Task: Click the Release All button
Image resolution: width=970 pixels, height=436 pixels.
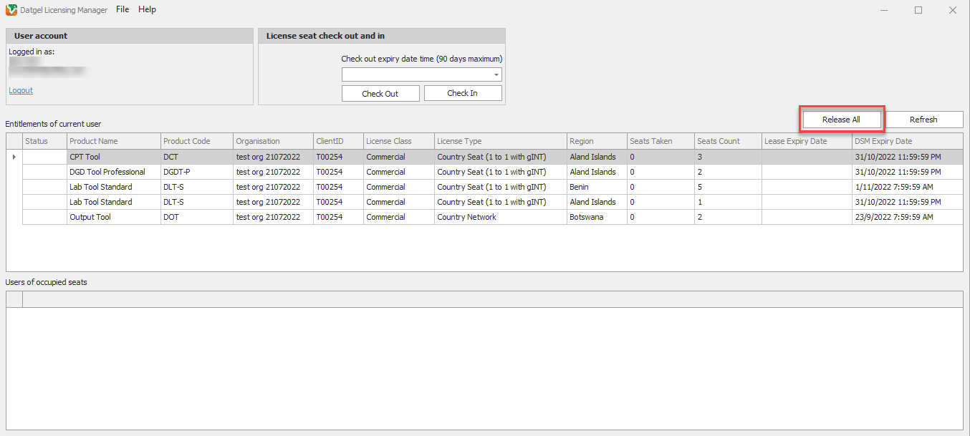Action: coord(842,120)
